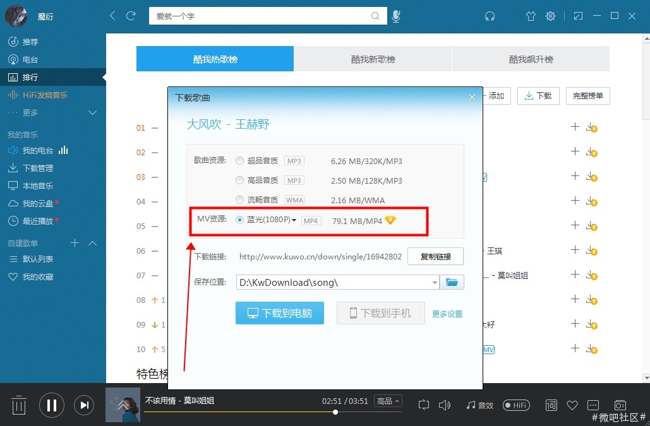Screen dimensions: 650x426
Task: Click the voice search microphone icon
Action: coord(396,16)
